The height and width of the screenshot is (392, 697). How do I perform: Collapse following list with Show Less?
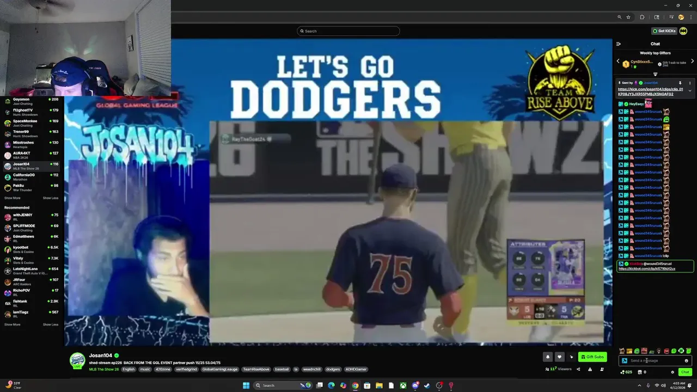(x=51, y=198)
